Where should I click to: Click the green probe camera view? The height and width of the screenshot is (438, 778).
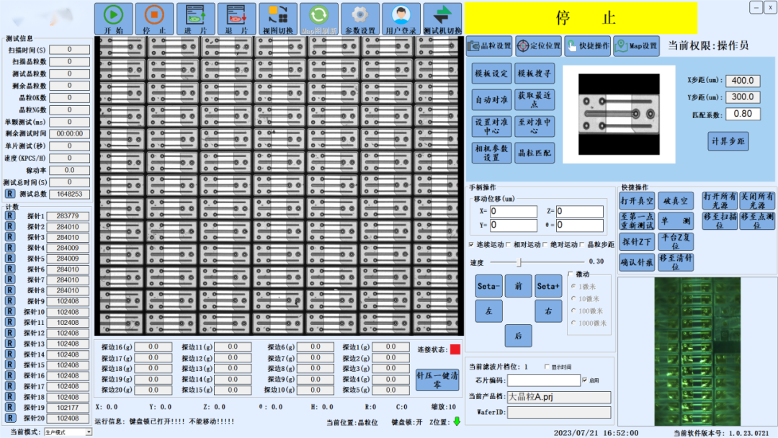(697, 352)
